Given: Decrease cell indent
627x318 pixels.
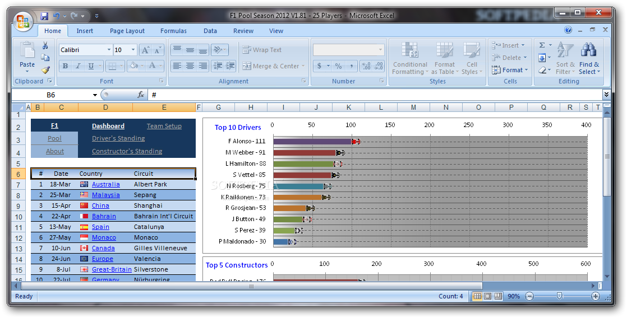Looking at the screenshot, I should [x=218, y=66].
